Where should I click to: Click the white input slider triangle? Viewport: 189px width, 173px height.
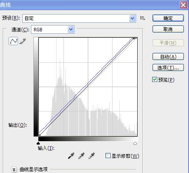tap(135, 143)
